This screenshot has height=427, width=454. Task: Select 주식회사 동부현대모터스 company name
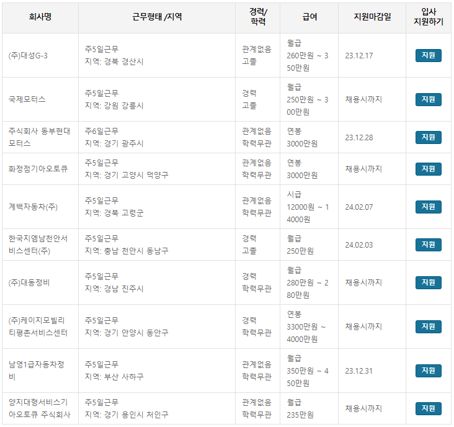tap(39, 137)
